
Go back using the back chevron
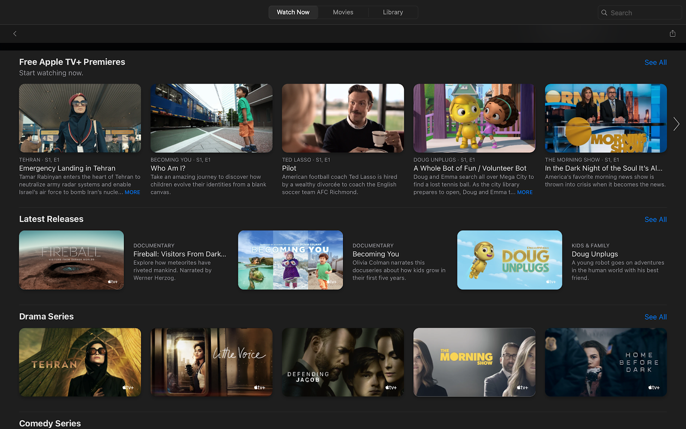(x=15, y=33)
